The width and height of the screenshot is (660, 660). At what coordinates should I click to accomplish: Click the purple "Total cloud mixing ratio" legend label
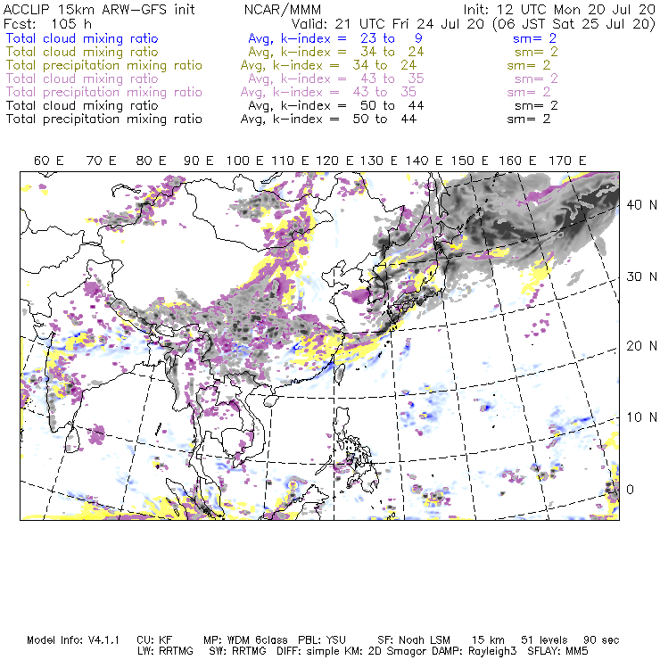click(x=82, y=78)
